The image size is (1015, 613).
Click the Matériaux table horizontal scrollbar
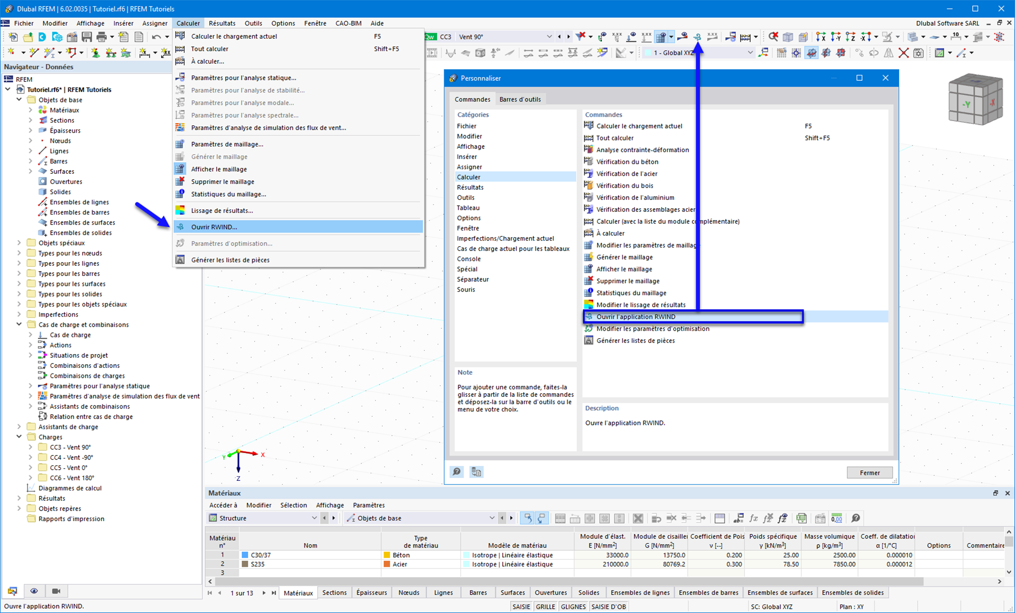476,581
